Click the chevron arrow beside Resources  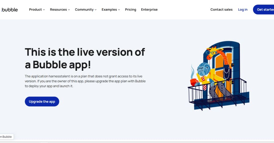[69, 10]
